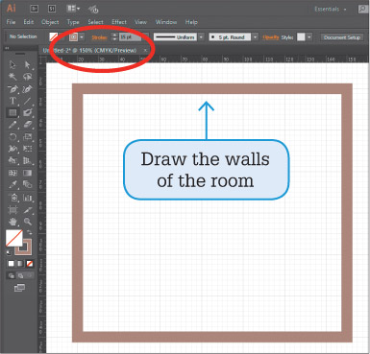This screenshot has height=354, width=370.
Task: Open the Select menu
Action: [95, 22]
